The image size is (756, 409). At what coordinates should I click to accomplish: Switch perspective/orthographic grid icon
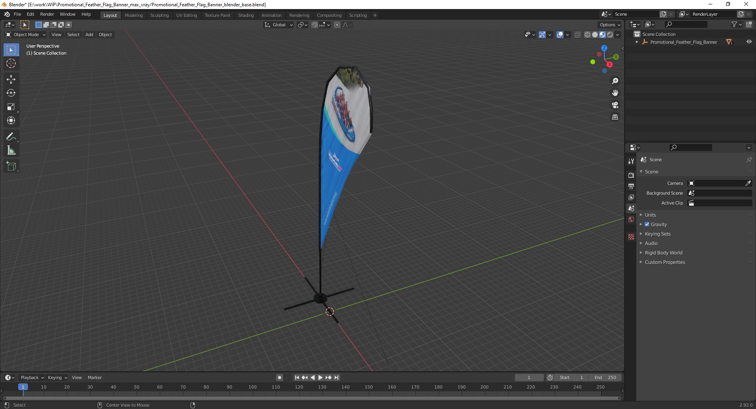615,117
